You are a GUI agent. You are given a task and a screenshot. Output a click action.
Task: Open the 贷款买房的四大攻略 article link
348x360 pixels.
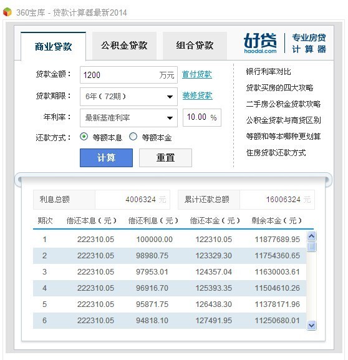click(279, 88)
